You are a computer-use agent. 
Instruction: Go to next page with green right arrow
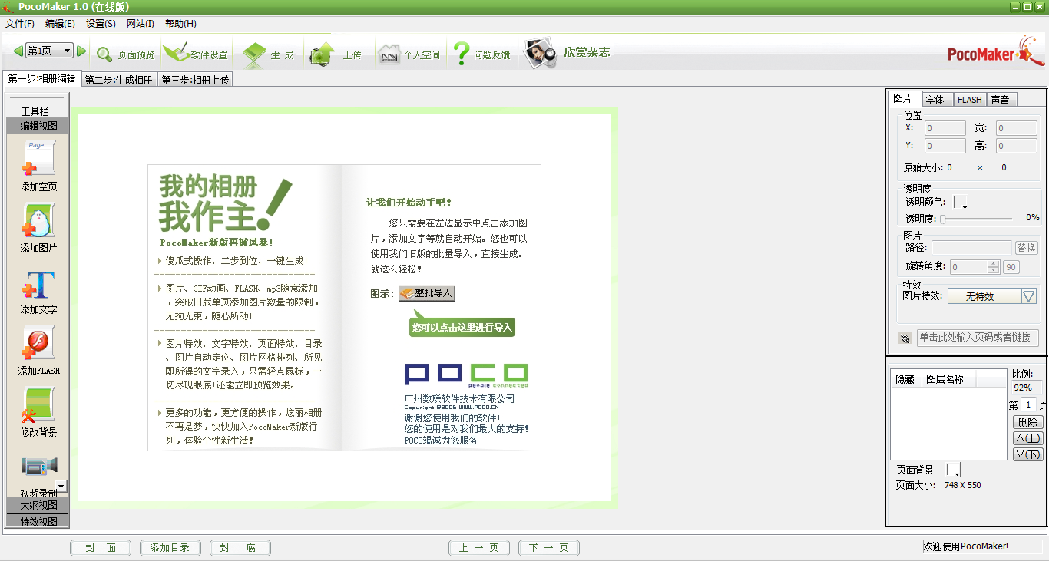point(81,51)
